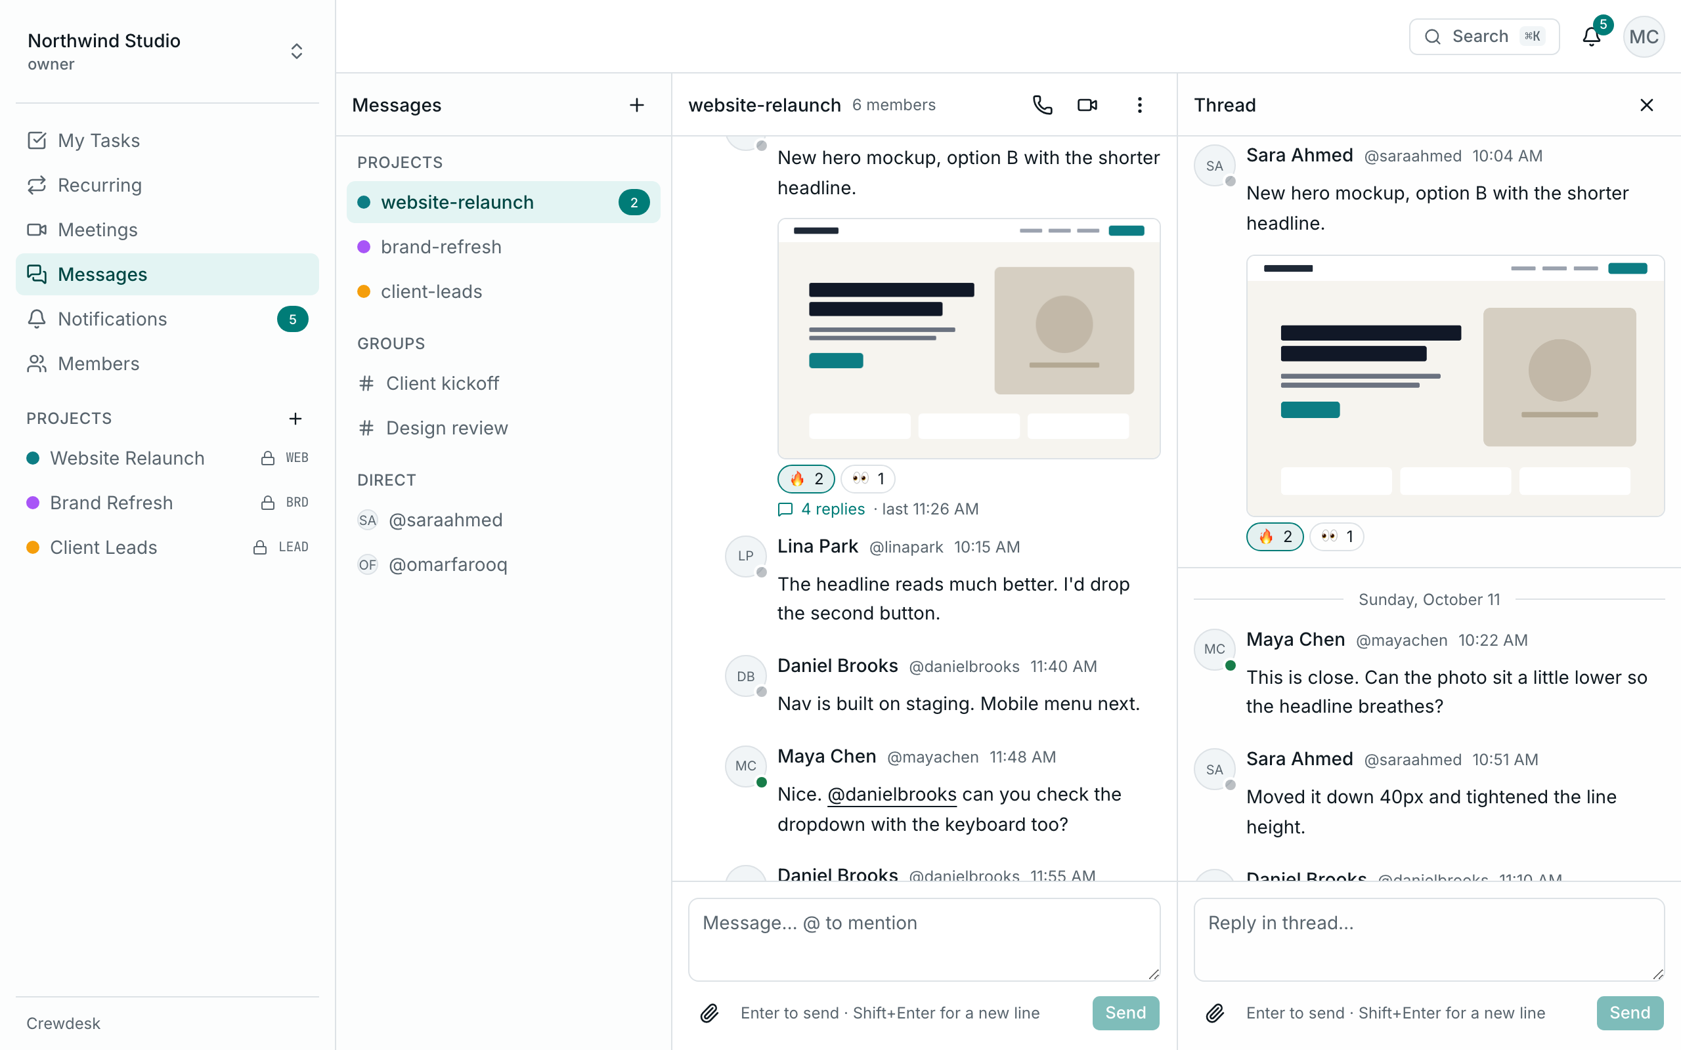1681x1050 pixels.
Task: Open the notifications bell in top bar
Action: tap(1592, 37)
